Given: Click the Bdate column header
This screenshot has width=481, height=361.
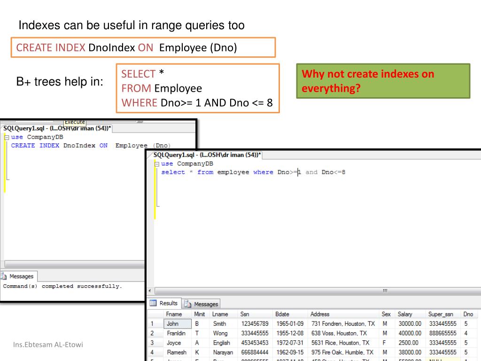Looking at the screenshot, I should 290,314.
